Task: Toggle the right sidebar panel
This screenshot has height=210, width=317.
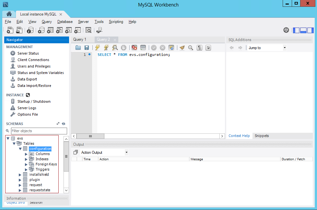Action: pyautogui.click(x=310, y=30)
